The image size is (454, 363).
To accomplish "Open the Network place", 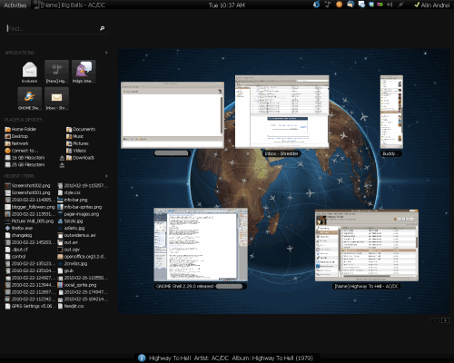I will point(17,143).
